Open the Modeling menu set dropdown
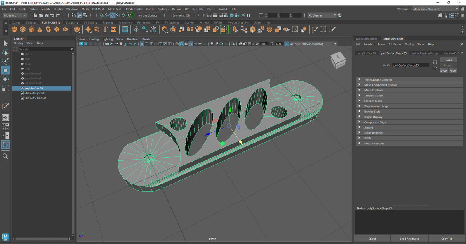The width and height of the screenshot is (466, 244). click(15, 15)
